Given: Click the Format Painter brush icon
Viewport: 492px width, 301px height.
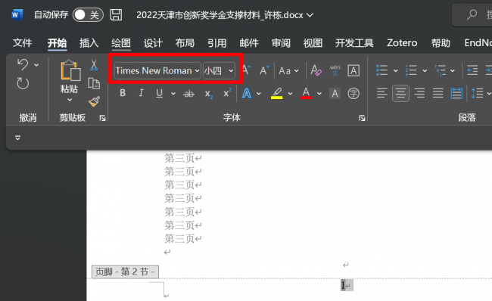Looking at the screenshot, I should [94, 101].
